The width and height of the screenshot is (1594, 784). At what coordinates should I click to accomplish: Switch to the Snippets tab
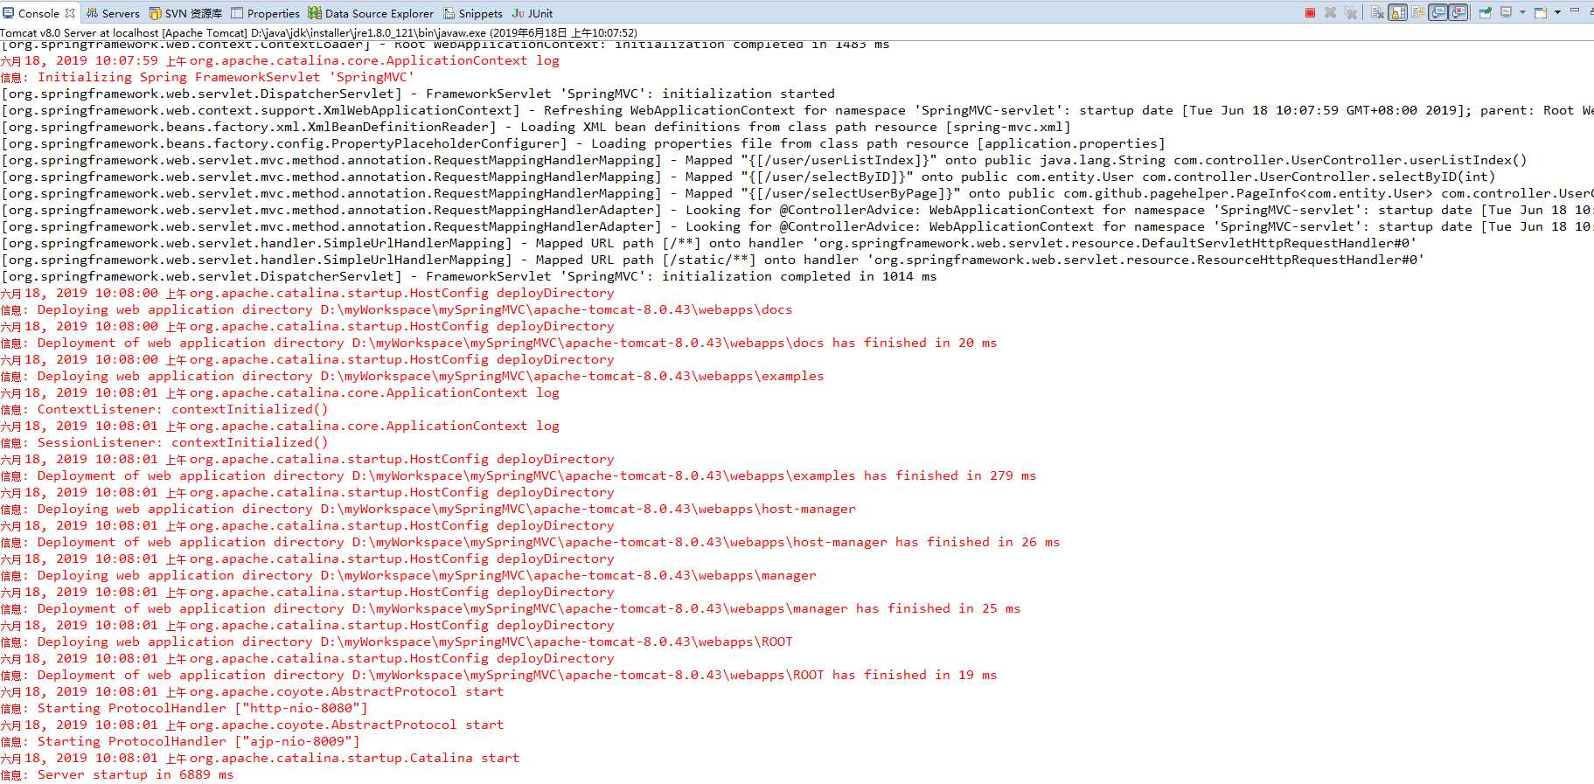coord(473,13)
